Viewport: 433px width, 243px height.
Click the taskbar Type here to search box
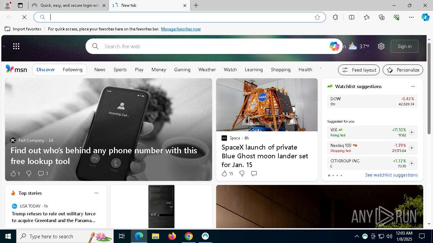65,236
